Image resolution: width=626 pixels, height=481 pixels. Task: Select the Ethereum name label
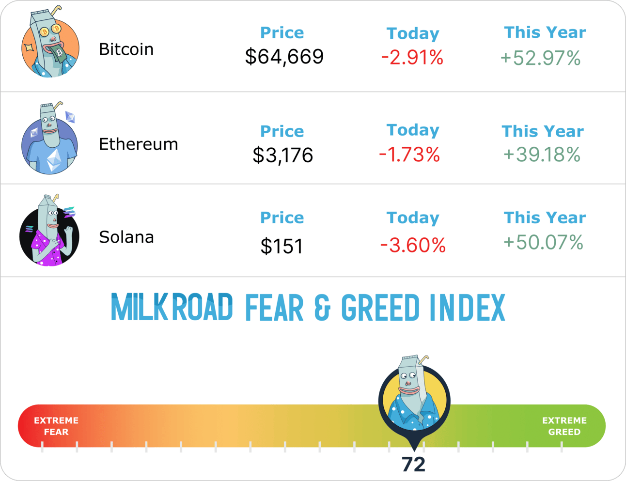pos(138,144)
